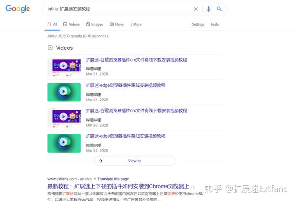Switch to the Videos tab
Image resolution: width=295 pixels, height=201 pixels.
click(71, 24)
